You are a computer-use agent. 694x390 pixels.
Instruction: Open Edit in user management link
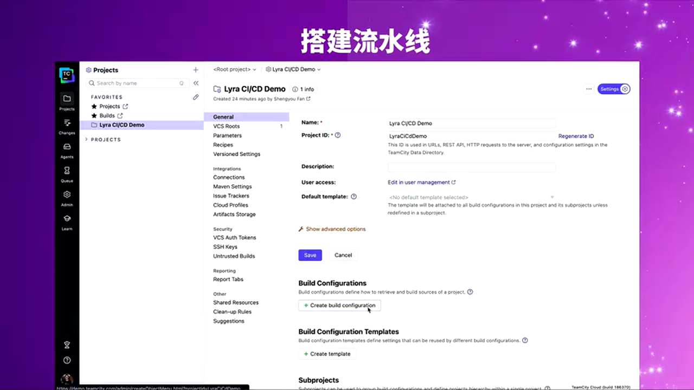point(419,182)
